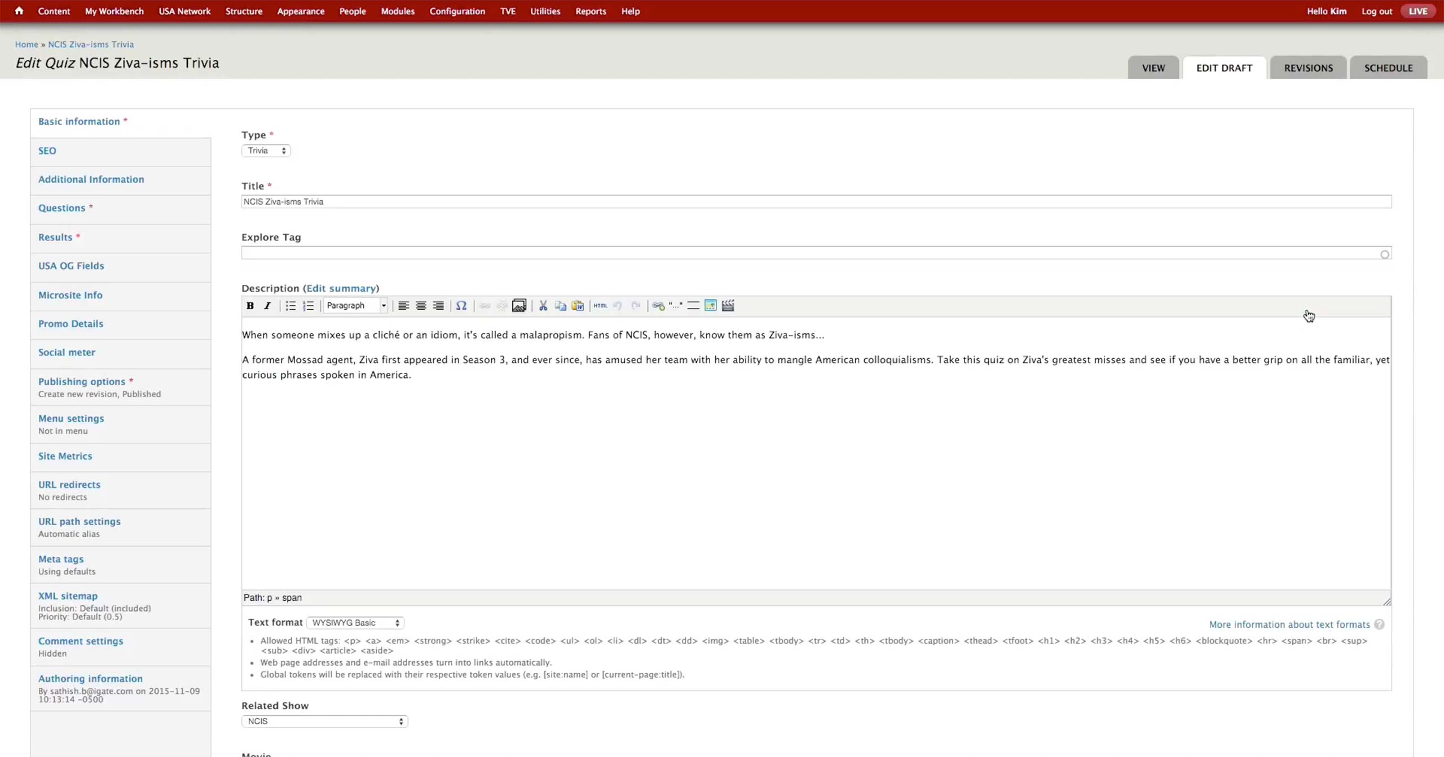Cut selected text with scissors icon
1444x757 pixels.
click(543, 306)
